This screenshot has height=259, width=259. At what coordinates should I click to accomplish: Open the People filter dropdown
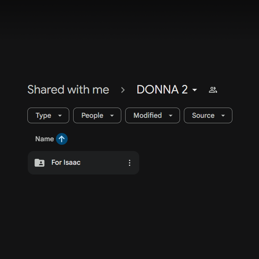(97, 115)
